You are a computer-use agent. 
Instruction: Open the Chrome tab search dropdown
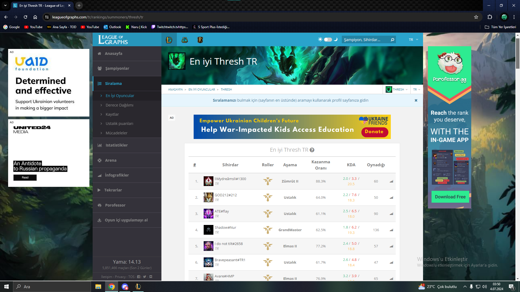[5, 5]
